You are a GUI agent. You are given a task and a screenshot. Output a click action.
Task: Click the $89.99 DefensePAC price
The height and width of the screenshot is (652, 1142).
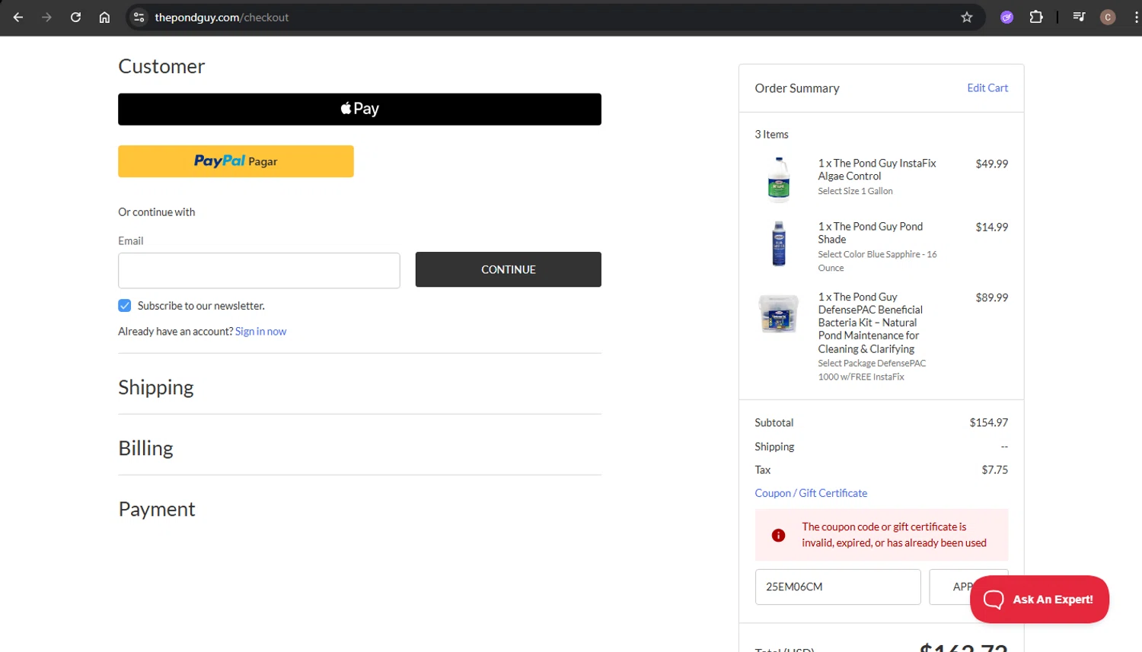(x=991, y=297)
